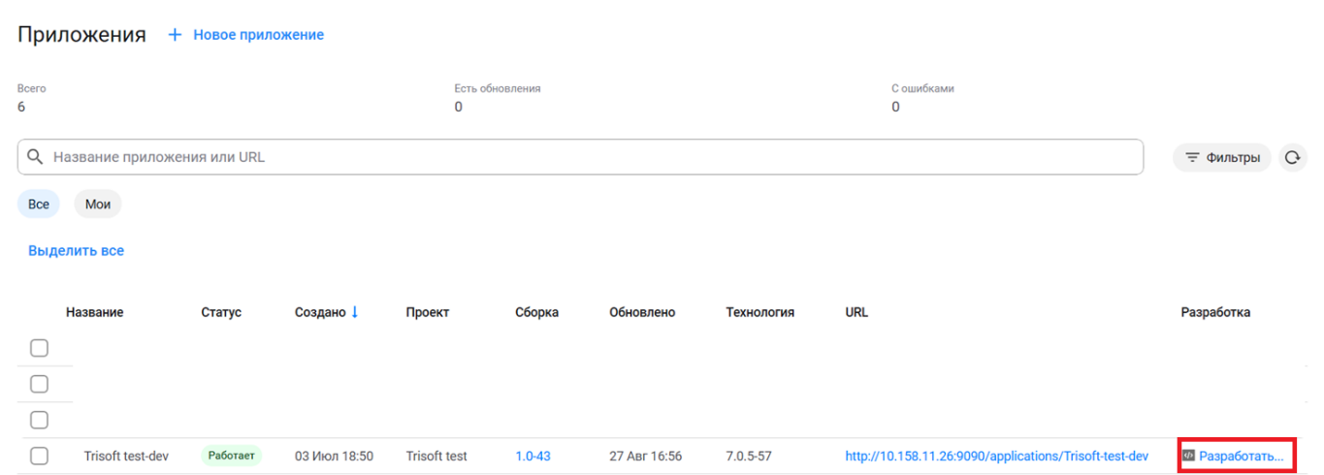Select the second row checkbox

coord(39,384)
